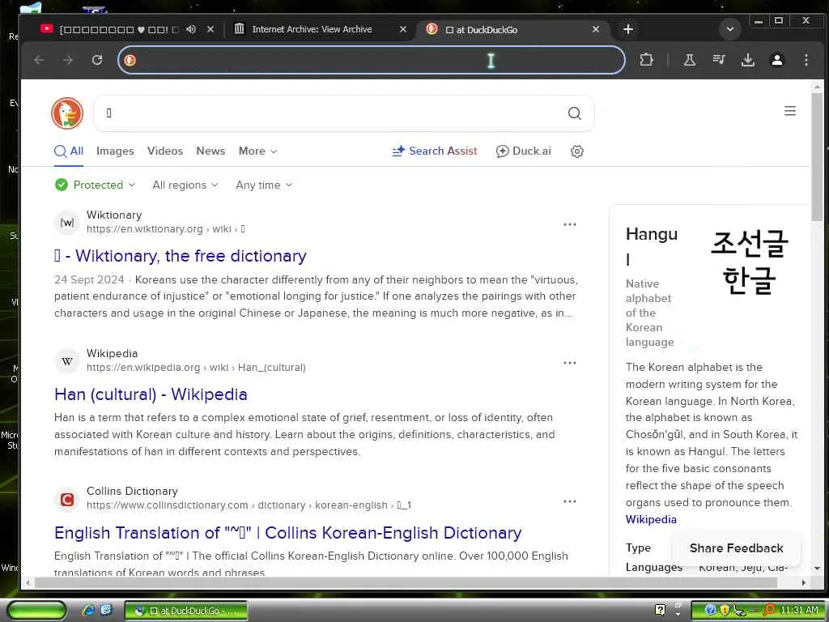
Task: Open the browser profile icon
Action: coord(777,60)
